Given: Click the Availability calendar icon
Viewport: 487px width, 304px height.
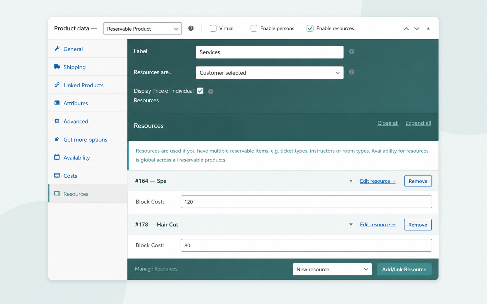Looking at the screenshot, I should 57,157.
